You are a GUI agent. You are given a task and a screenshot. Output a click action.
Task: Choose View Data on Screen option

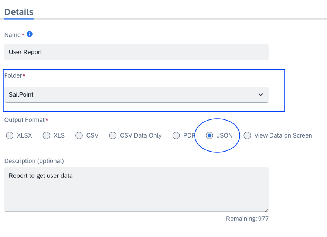[x=247, y=135]
